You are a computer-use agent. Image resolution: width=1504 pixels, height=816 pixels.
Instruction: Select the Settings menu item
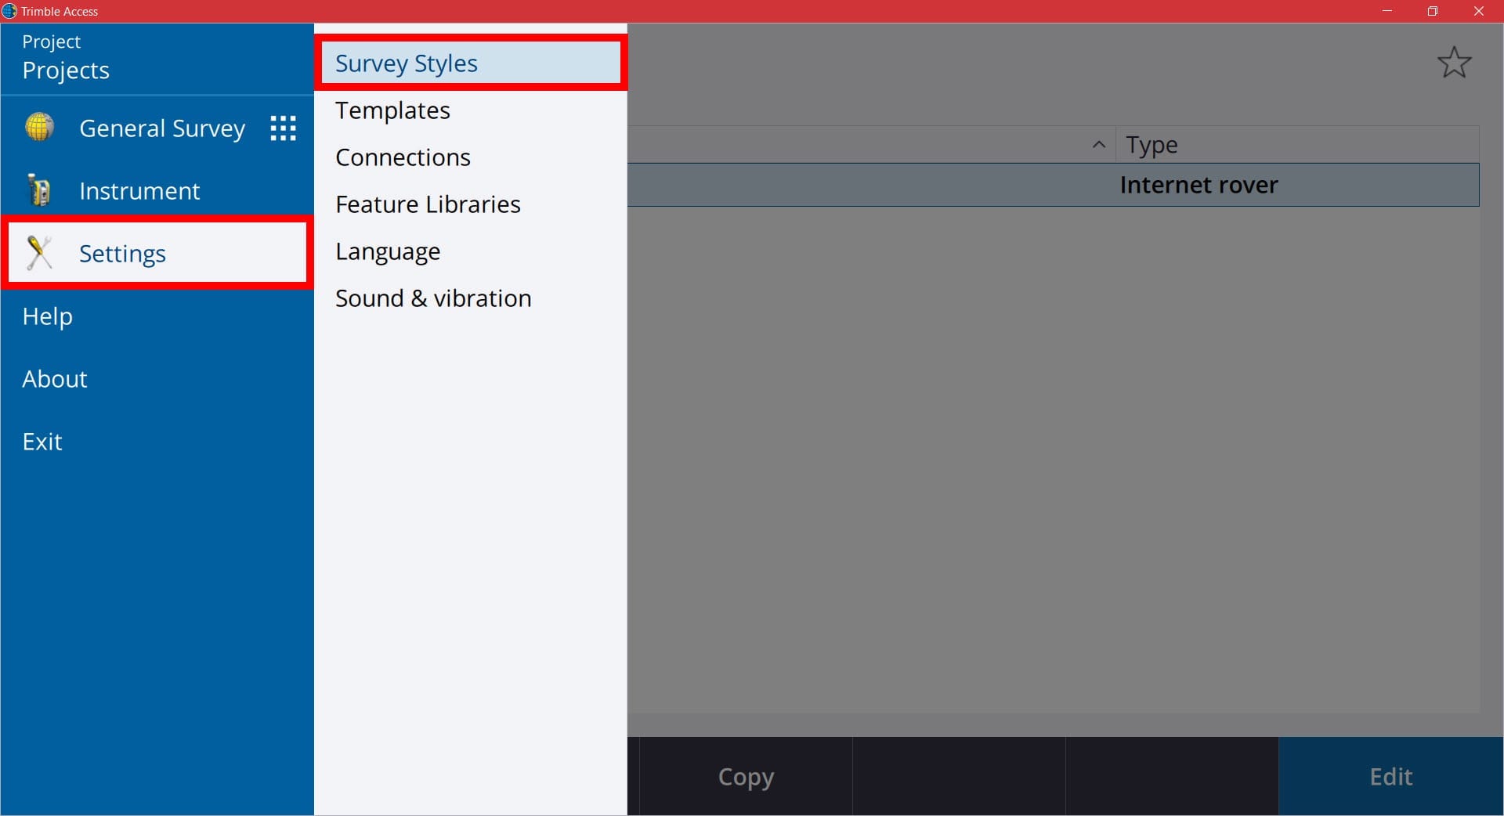pos(157,253)
